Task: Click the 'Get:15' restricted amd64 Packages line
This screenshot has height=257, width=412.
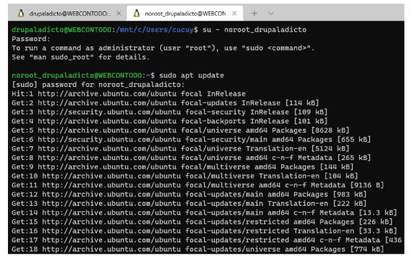Action: 202,222
